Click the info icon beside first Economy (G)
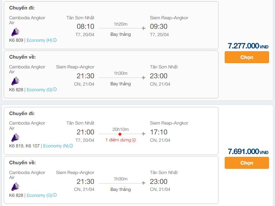Screen dimensions: 275x206 point(55,89)
